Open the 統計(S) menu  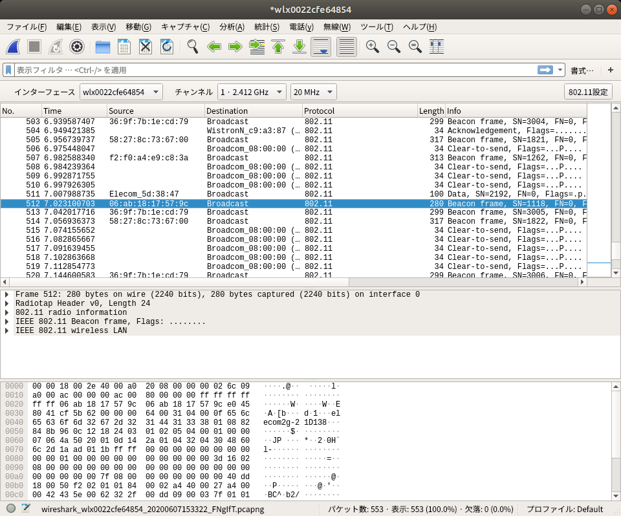267,27
